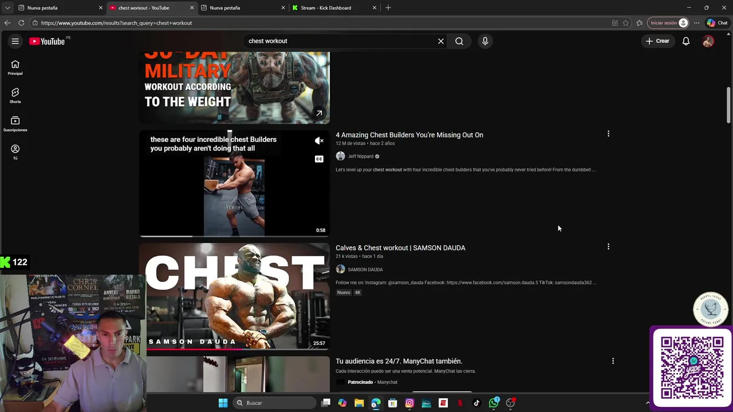
Task: Click the browser address bar URL
Action: (x=116, y=23)
